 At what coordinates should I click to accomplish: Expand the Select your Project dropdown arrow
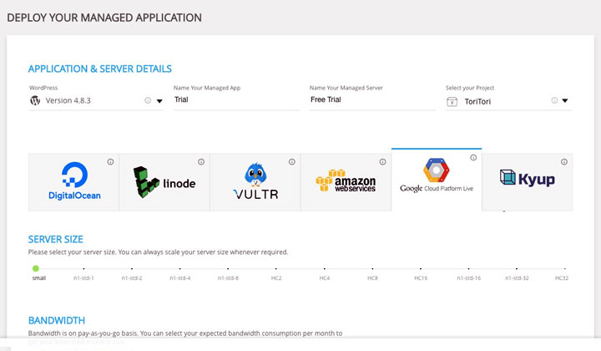pyautogui.click(x=565, y=100)
